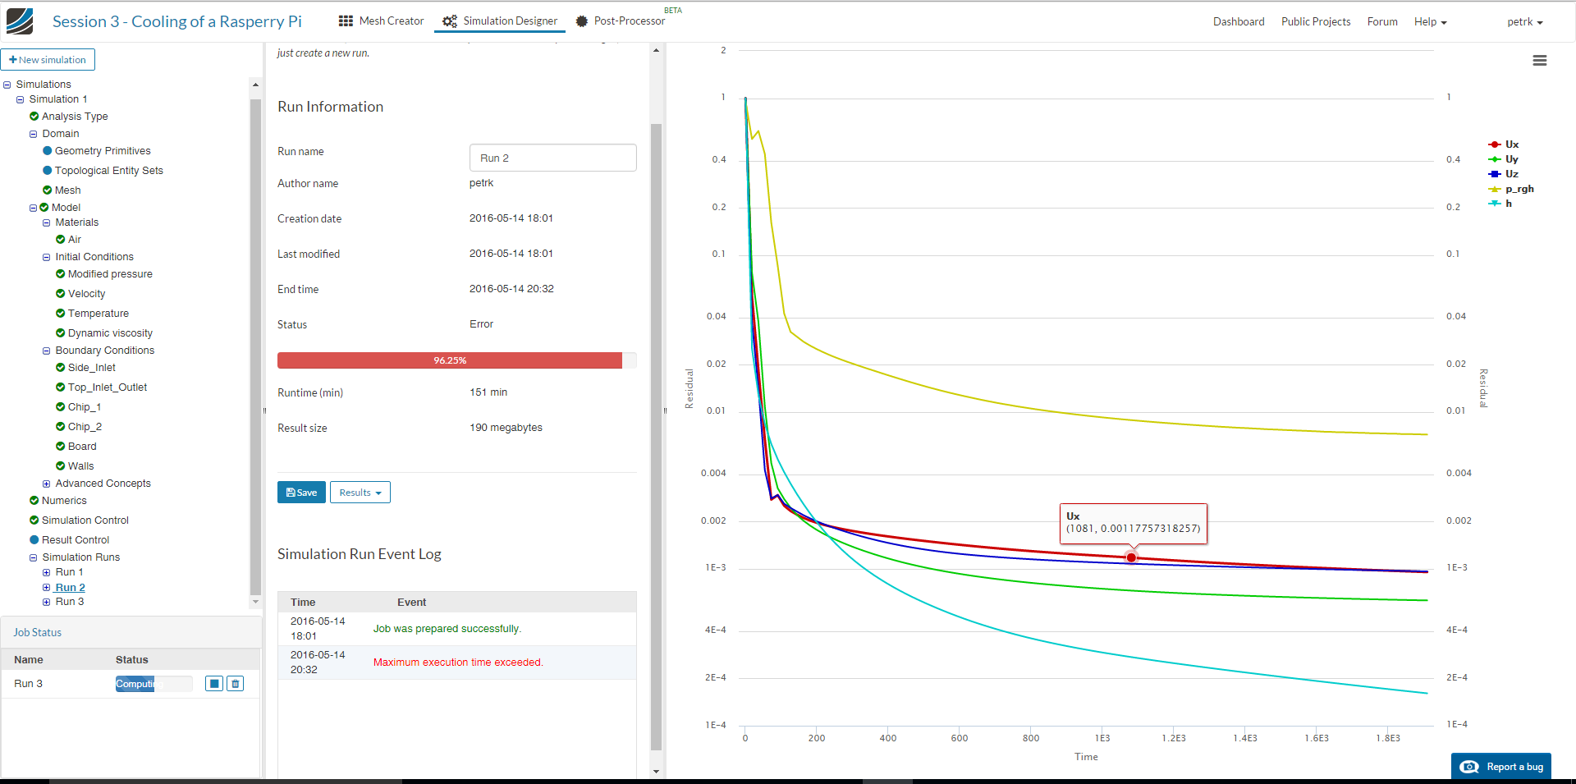The image size is (1576, 784).
Task: Click the SimScale logo icon
Action: [x=20, y=21]
